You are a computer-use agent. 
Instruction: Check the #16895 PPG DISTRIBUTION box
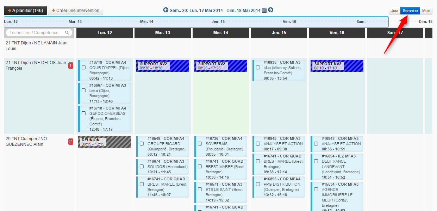(x=258, y=184)
